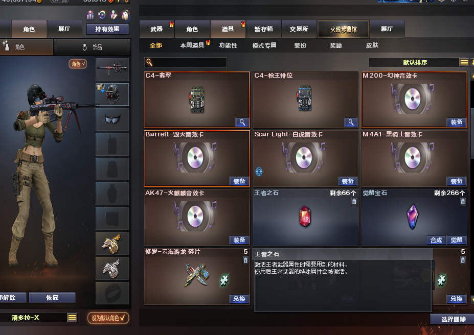Image resolution: width=474 pixels, height=335 pixels.
Task: Click the trash icon on 王者之石 card
Action: [354, 202]
